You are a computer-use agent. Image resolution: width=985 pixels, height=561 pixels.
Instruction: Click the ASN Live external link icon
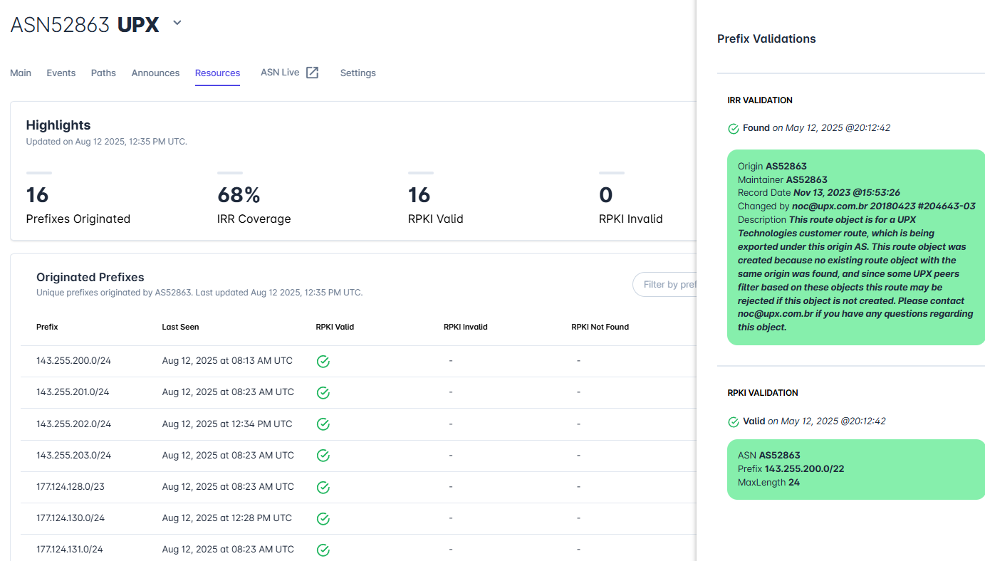(312, 73)
